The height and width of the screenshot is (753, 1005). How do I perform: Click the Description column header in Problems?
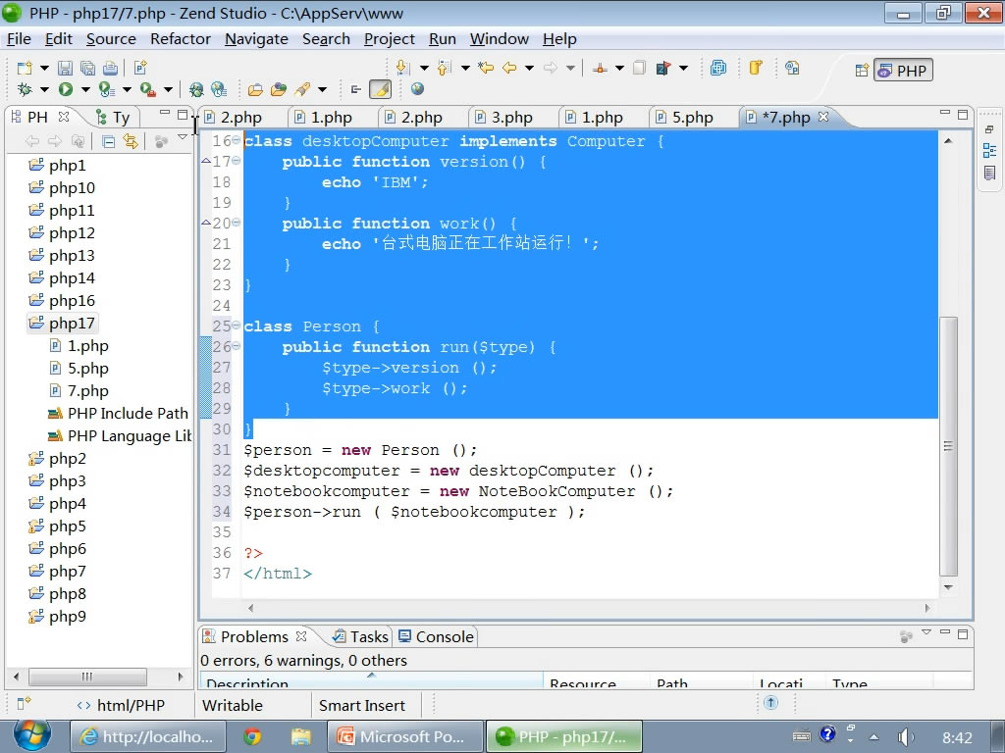(x=372, y=681)
